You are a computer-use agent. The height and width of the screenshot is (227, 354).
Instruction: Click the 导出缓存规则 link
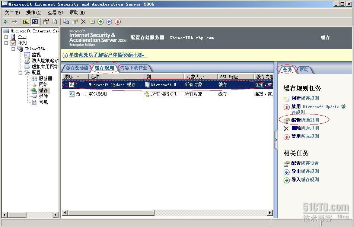coord(305,171)
